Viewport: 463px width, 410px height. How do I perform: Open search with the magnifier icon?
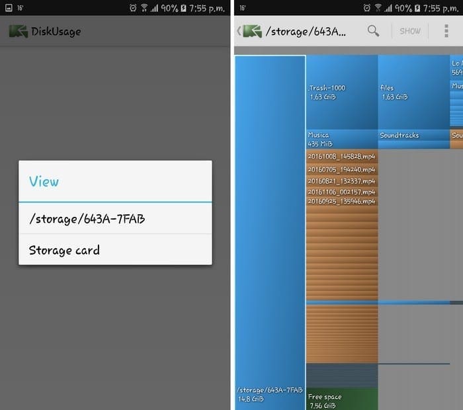373,30
